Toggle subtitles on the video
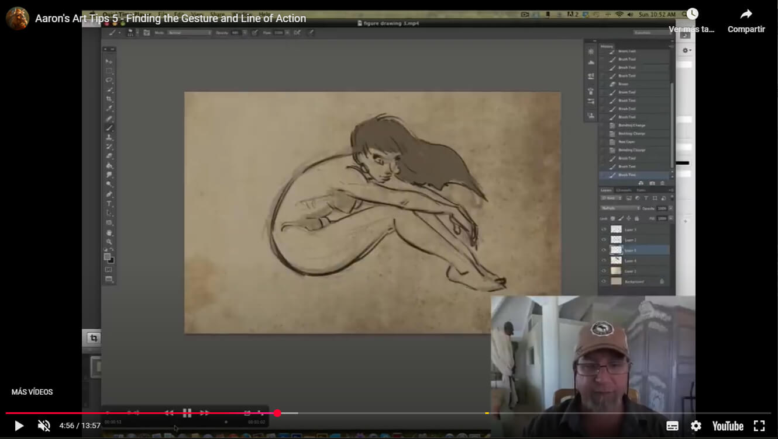 click(x=673, y=426)
